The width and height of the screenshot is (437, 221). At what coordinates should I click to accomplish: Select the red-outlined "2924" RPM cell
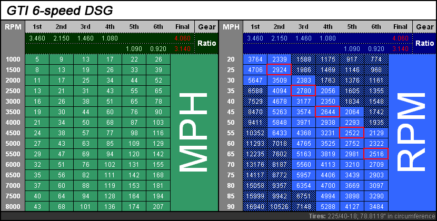[279, 69]
